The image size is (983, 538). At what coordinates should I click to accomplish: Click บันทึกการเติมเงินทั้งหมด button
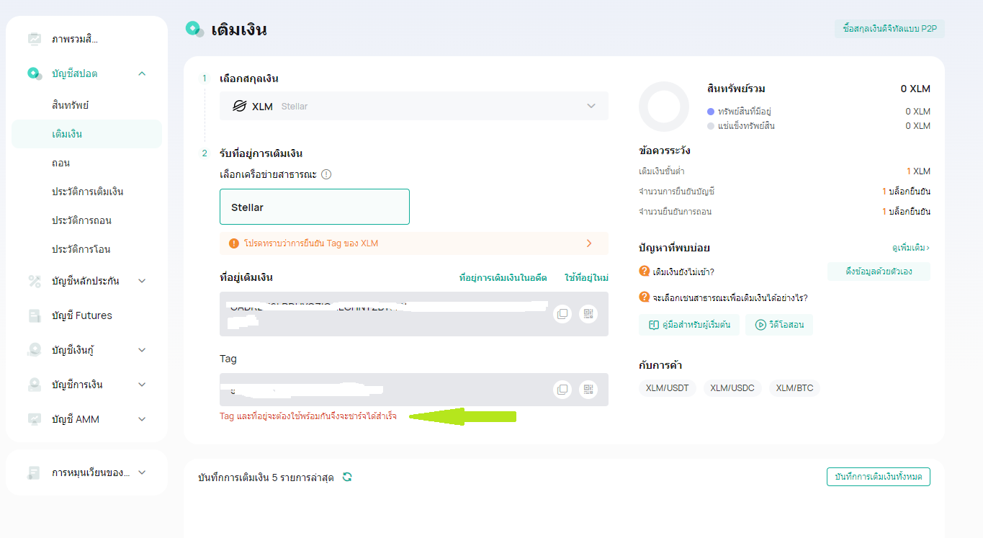pyautogui.click(x=879, y=477)
